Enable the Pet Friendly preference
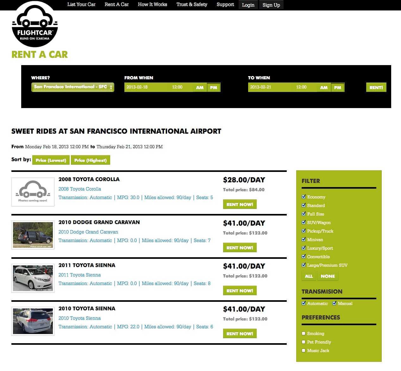Viewport: 401px width, 371px height. pyautogui.click(x=304, y=342)
